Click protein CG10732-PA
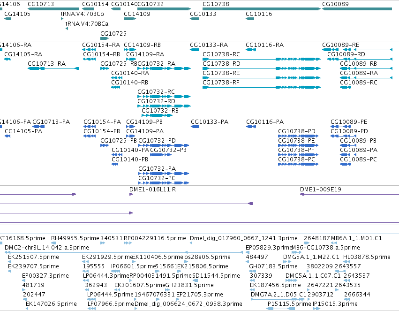Image resolution: width=399 pixels, height=311 pixels. [x=157, y=169]
